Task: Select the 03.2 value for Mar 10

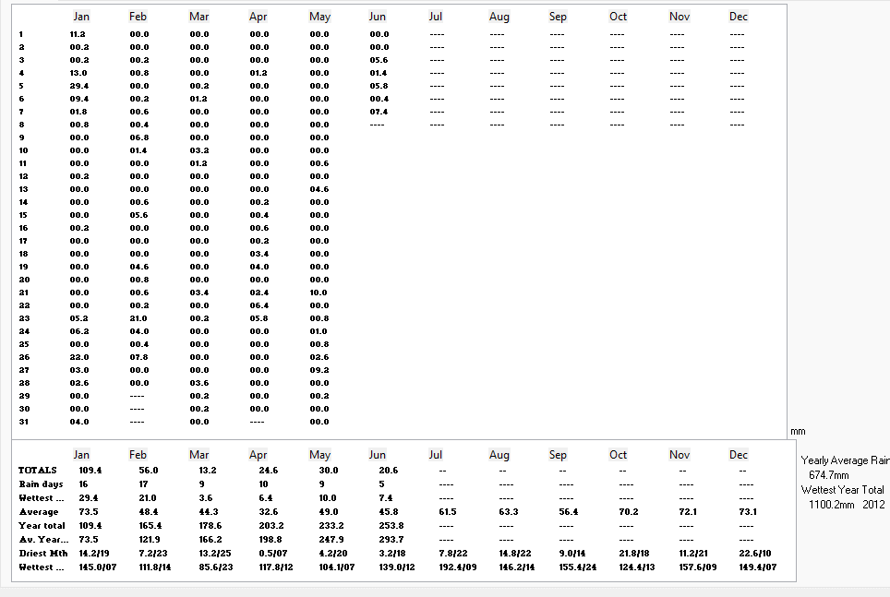Action: click(x=199, y=150)
